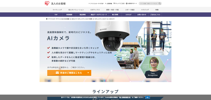
Task: Open the ライティング category menu
Action: [57, 10]
